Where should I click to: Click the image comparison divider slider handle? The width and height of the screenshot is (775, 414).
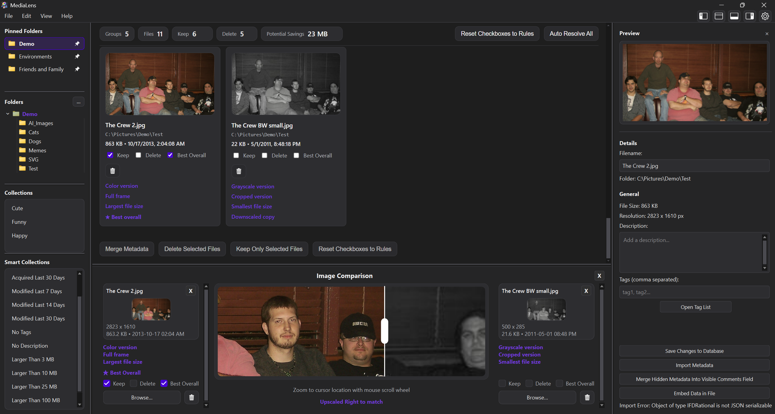pyautogui.click(x=384, y=331)
